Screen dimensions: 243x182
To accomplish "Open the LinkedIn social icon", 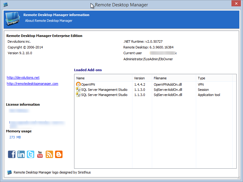I will (21, 154).
